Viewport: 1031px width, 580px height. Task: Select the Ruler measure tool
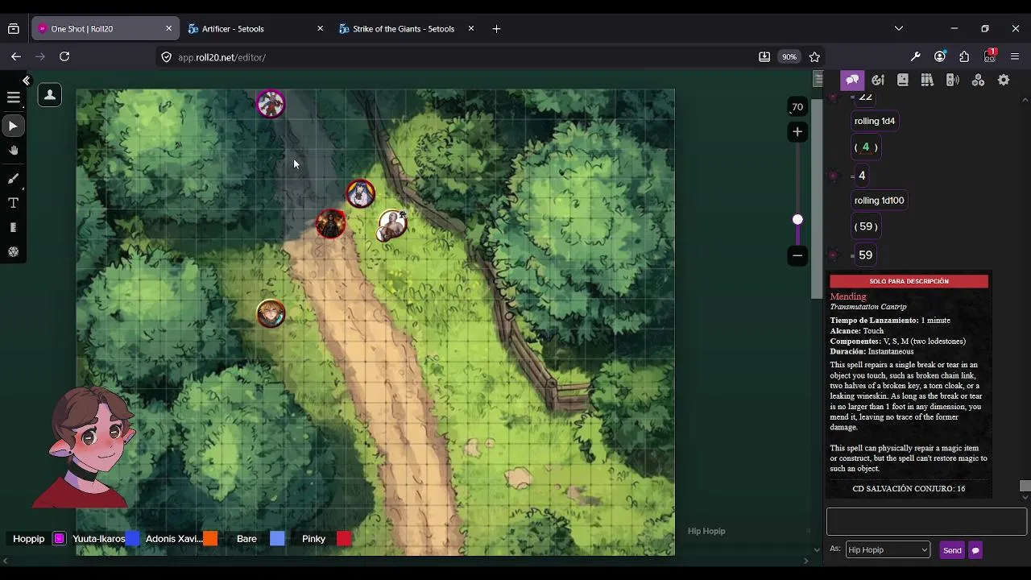click(x=13, y=228)
